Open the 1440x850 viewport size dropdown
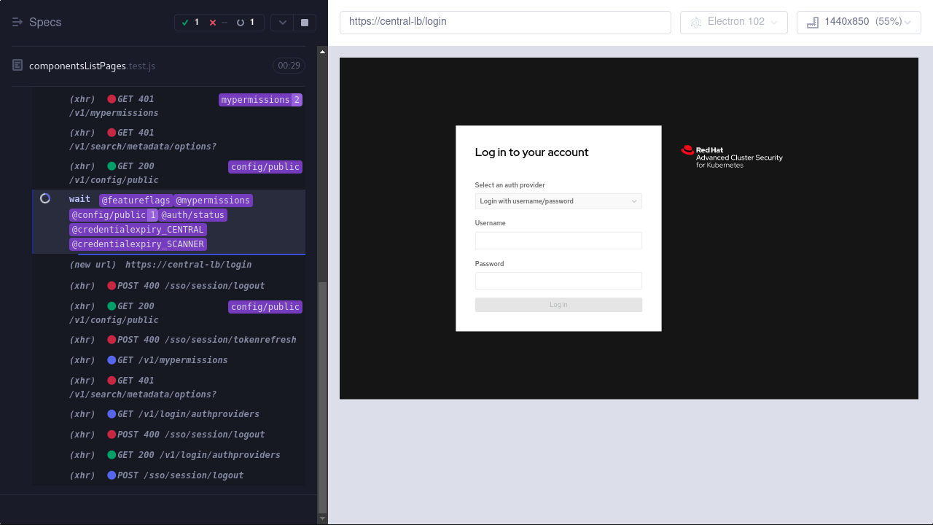 pos(859,22)
